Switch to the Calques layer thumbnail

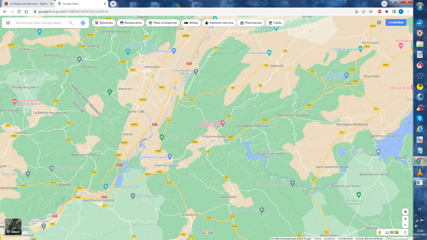click(x=13, y=227)
